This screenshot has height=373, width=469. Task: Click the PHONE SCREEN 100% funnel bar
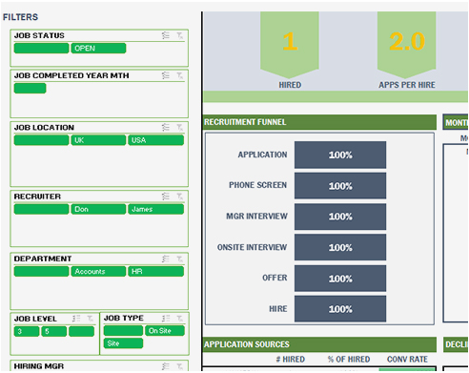click(340, 186)
